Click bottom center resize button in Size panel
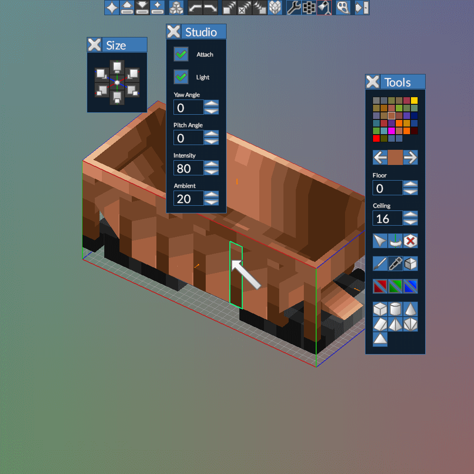 pos(117,98)
